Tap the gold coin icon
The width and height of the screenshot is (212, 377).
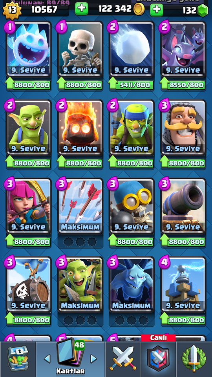[139, 9]
